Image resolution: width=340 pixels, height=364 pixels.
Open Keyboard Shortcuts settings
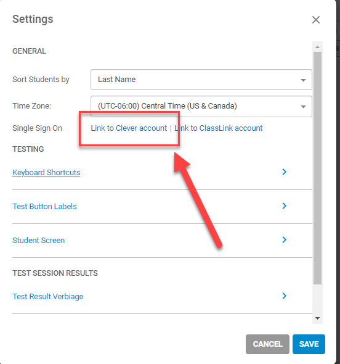46,173
